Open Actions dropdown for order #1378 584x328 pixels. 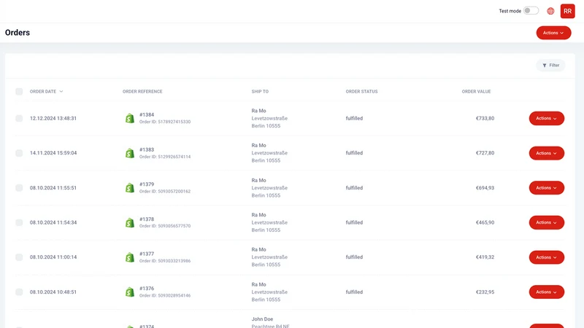coord(546,222)
